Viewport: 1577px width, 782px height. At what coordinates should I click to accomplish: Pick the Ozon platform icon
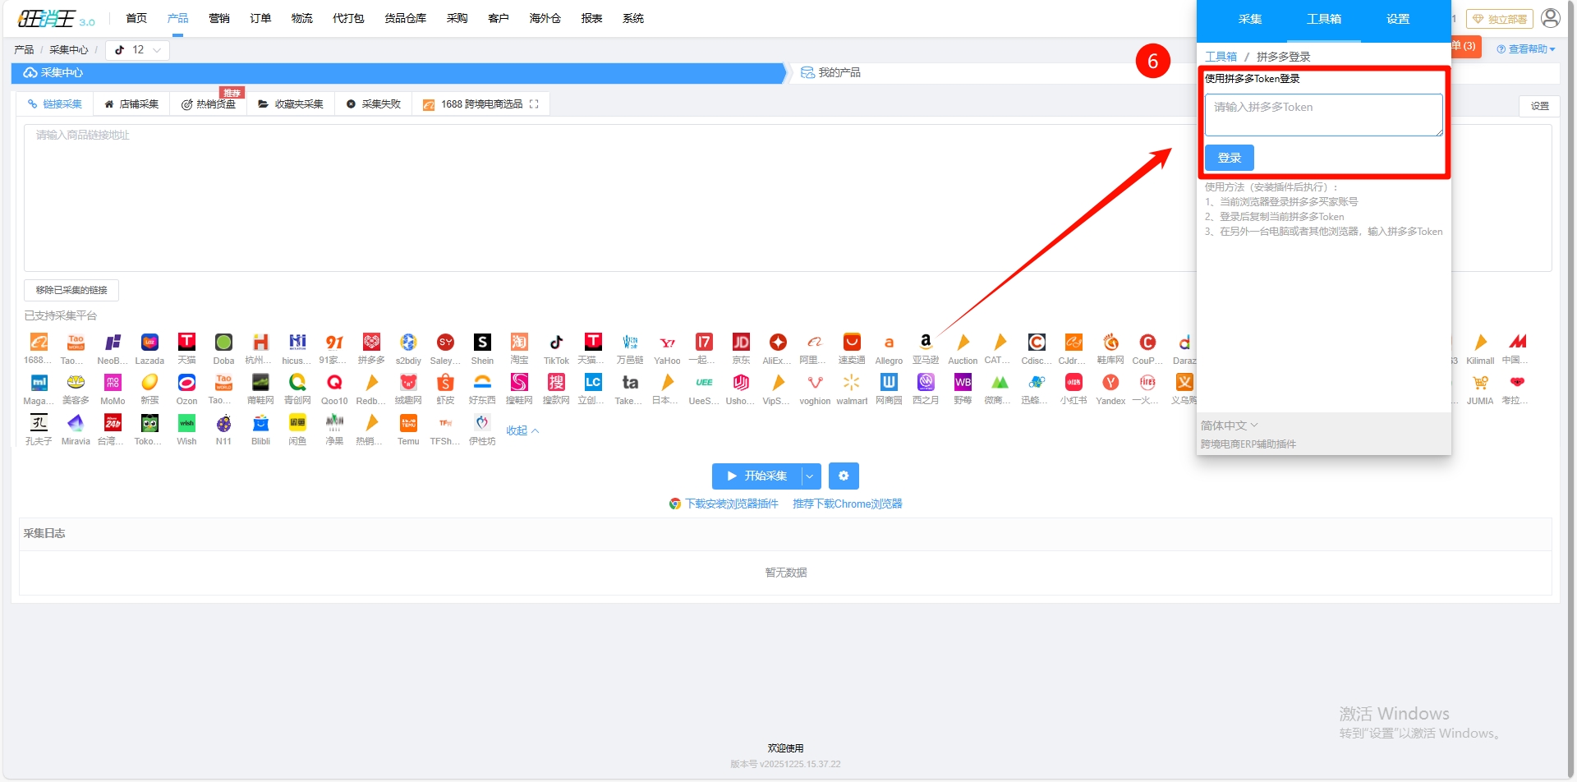(x=186, y=383)
